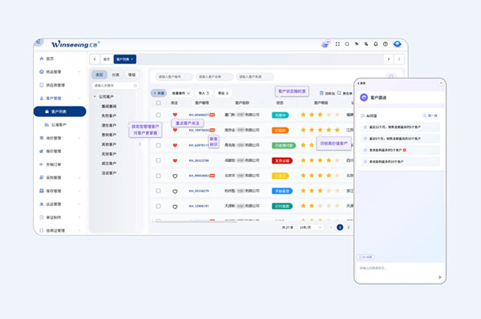Tick the select-all checkbox in the table header
This screenshot has width=481, height=319.
coord(158,103)
